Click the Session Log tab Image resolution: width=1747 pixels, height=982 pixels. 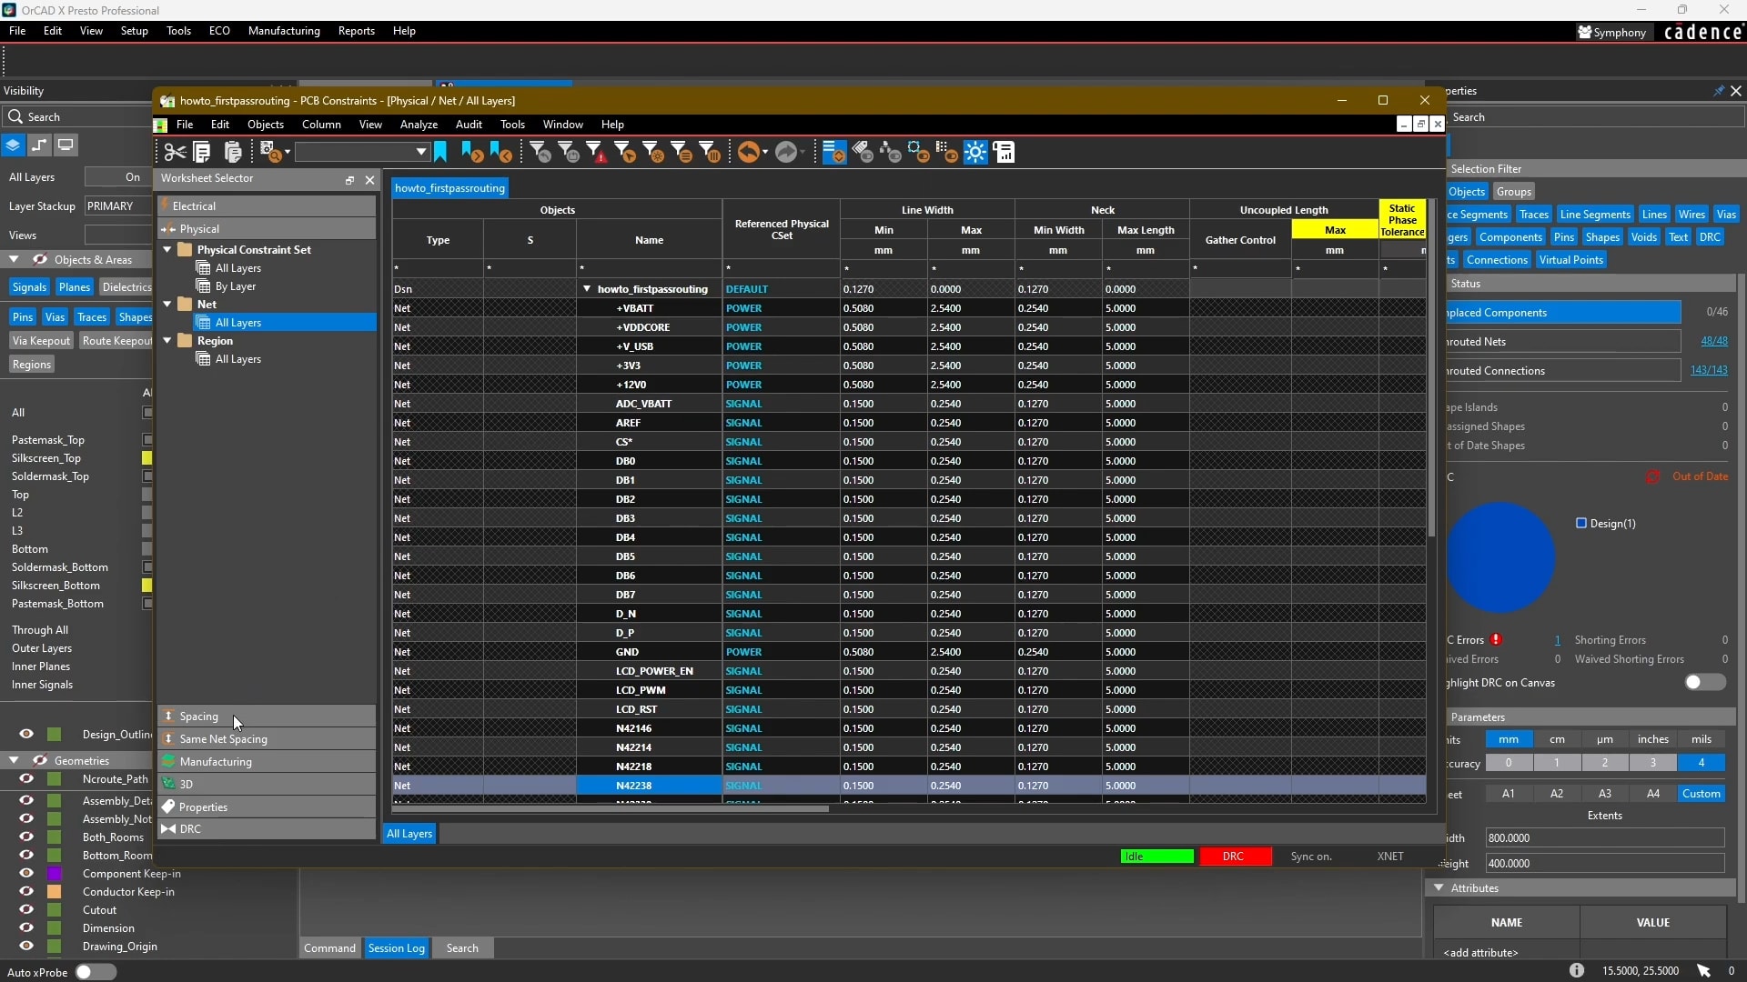397,948
